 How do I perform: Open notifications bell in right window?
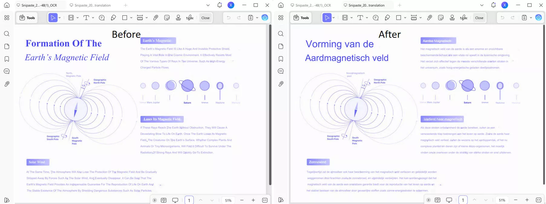(493, 5)
